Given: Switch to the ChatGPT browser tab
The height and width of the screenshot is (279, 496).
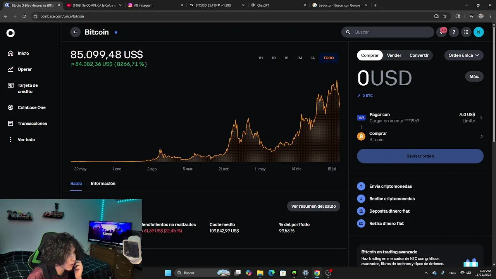Looking at the screenshot, I should 278,5.
